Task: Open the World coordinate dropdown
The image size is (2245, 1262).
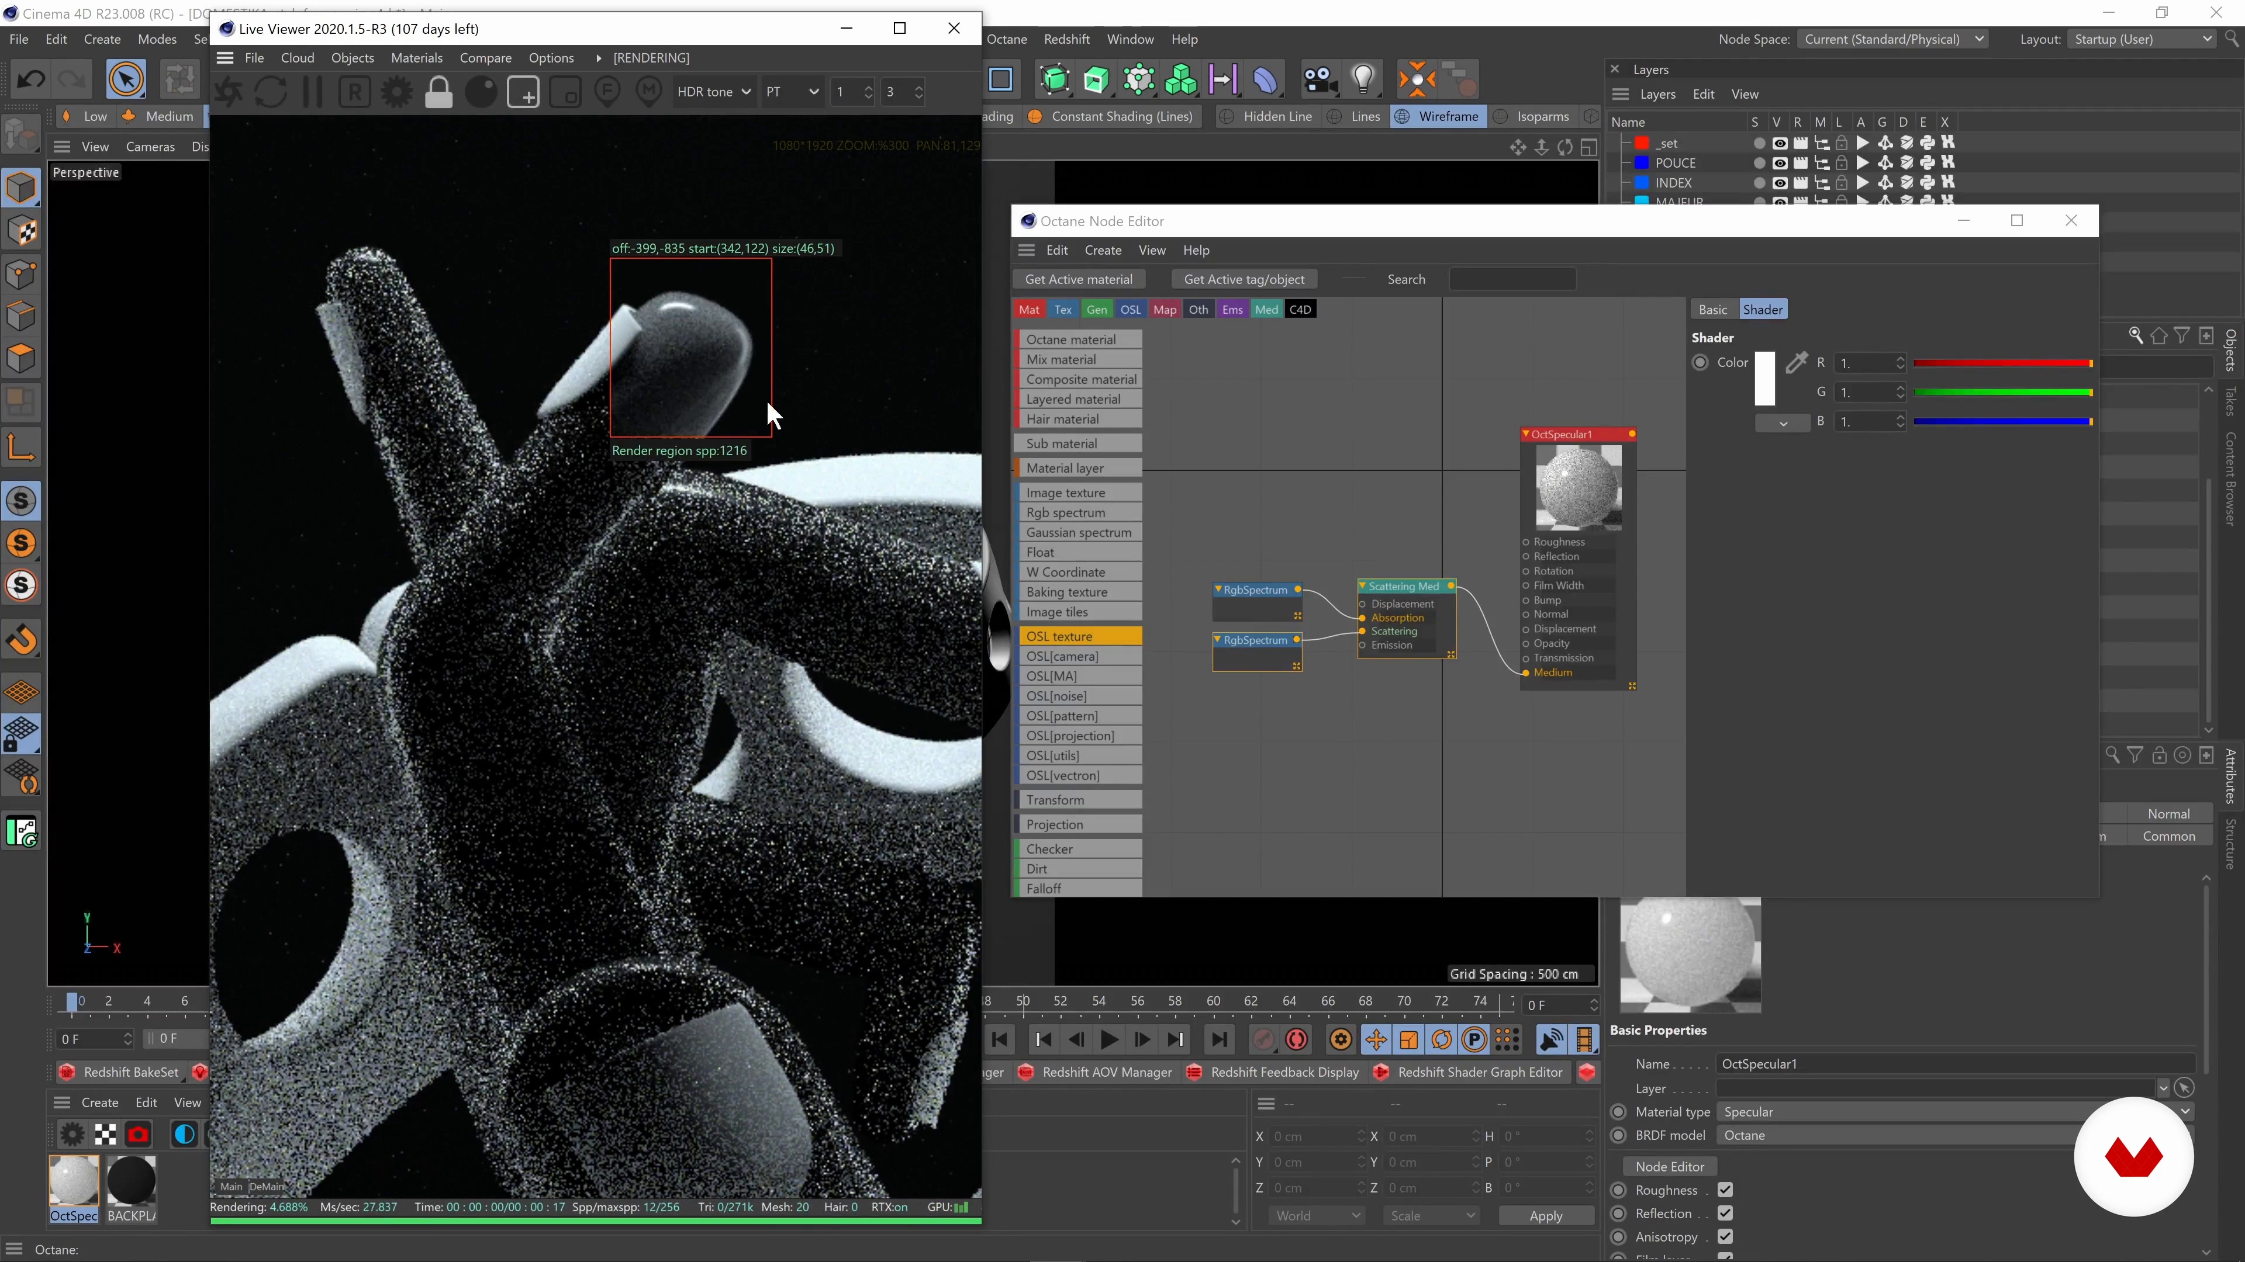Action: coord(1318,1216)
